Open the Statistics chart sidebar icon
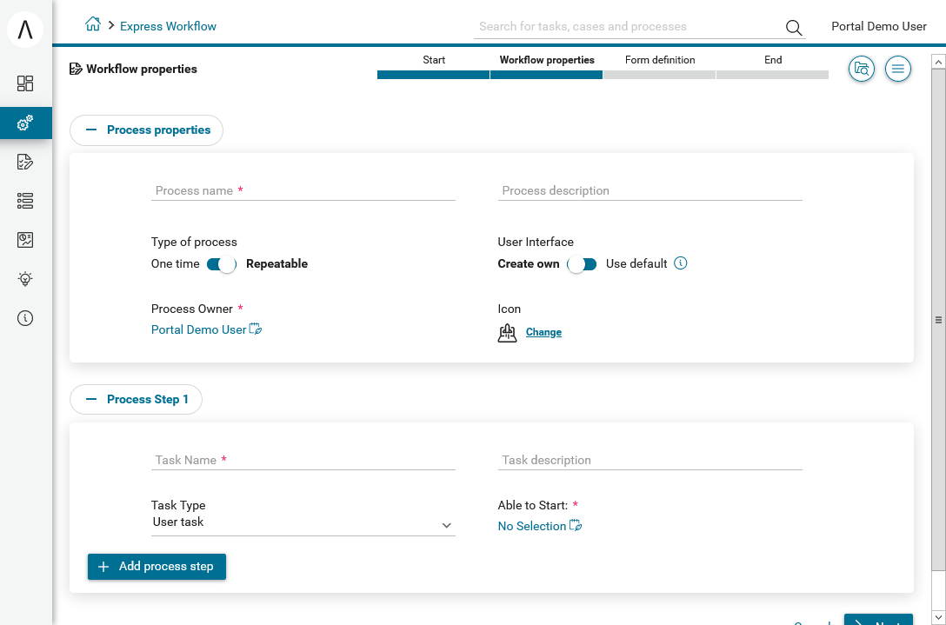Image resolution: width=946 pixels, height=625 pixels. pos(25,240)
